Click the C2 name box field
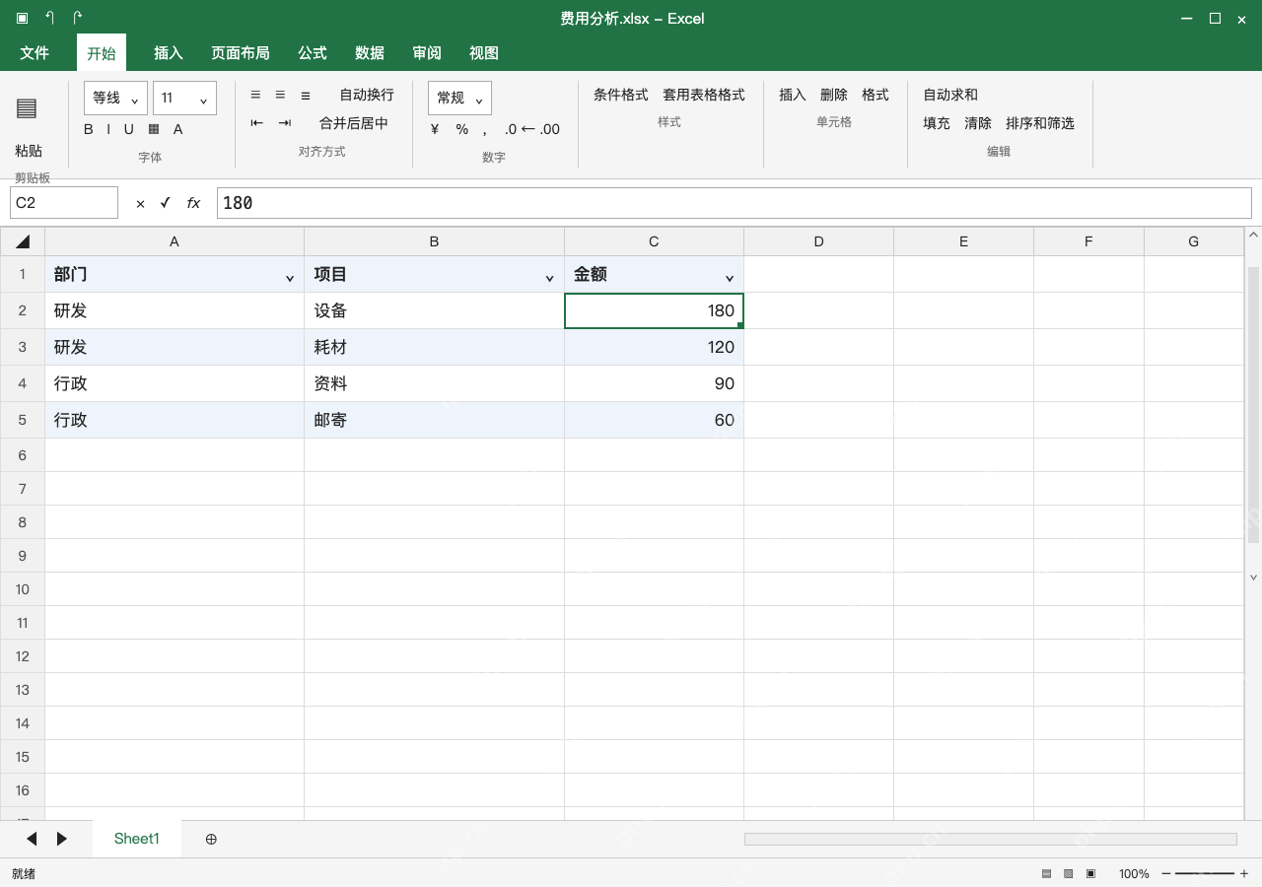The height and width of the screenshot is (887, 1262). 64,203
